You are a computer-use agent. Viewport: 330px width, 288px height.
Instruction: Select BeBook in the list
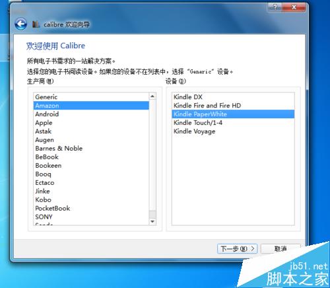coord(91,157)
